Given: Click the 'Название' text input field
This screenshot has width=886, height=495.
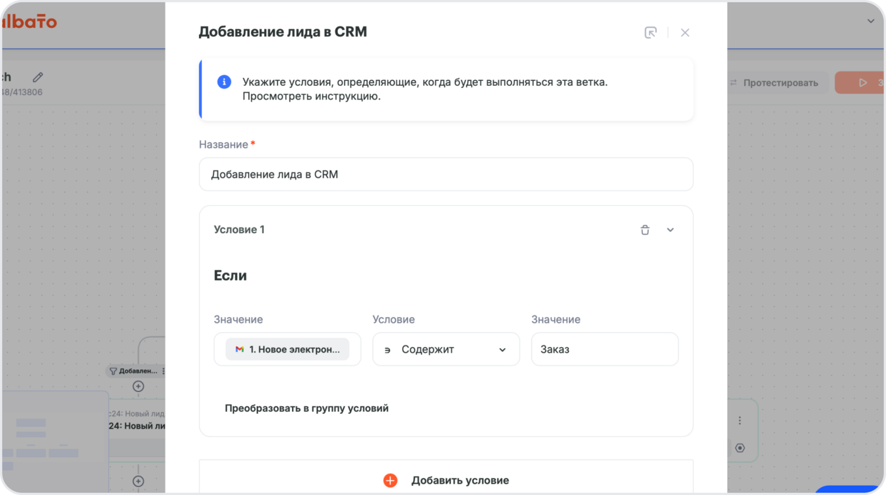Looking at the screenshot, I should (x=446, y=174).
